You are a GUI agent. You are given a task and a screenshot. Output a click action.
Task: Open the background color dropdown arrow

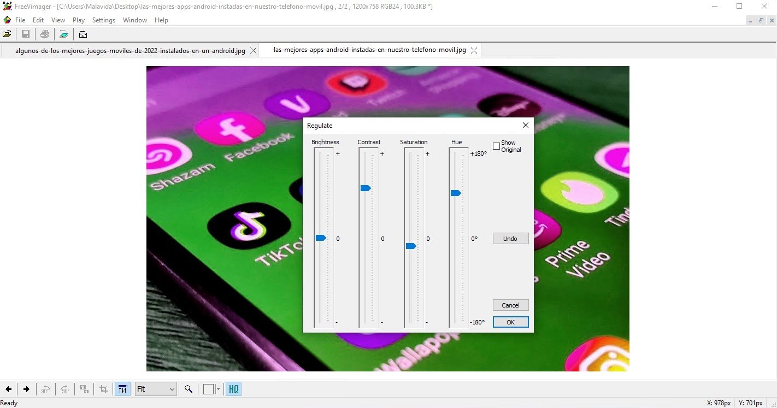point(218,389)
